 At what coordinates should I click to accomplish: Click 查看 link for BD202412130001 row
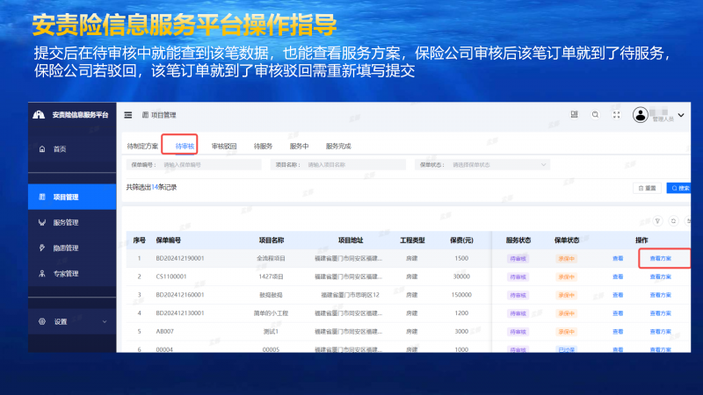tap(618, 313)
